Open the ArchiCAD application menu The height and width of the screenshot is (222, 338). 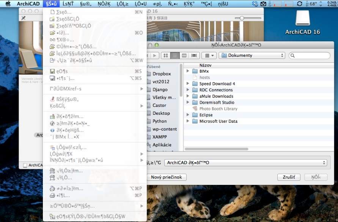(x=28, y=4)
